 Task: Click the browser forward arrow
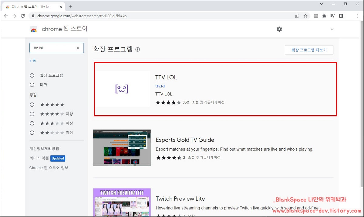click(x=14, y=16)
